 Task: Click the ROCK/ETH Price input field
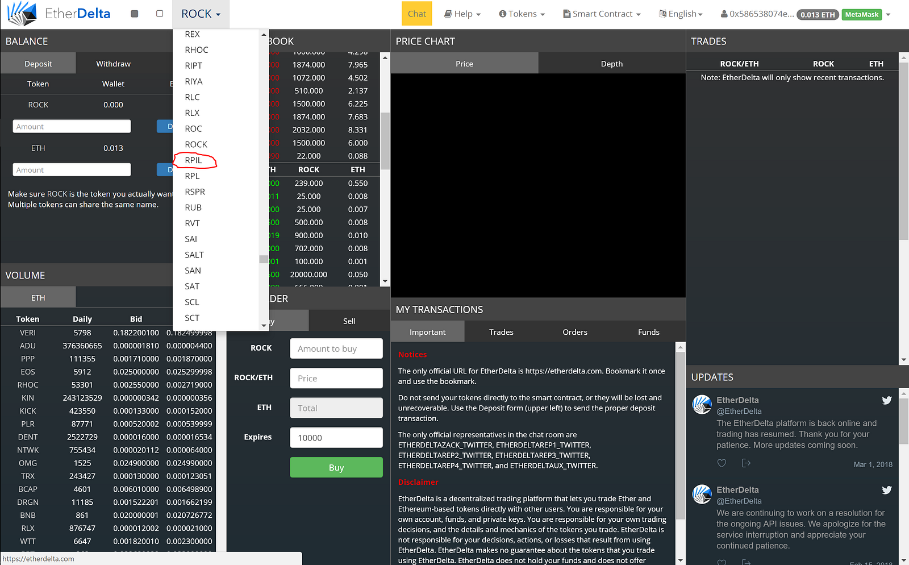(x=336, y=379)
